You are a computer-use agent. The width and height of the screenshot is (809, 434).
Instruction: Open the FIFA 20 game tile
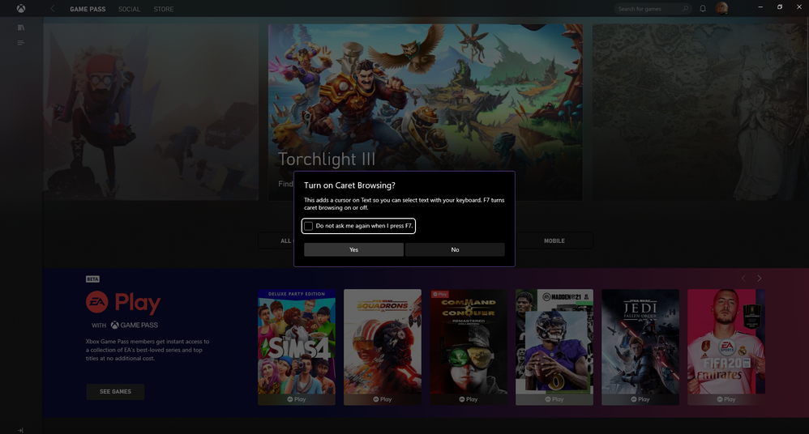pyautogui.click(x=726, y=347)
